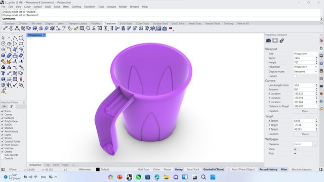Click the Box solid tool icon
This screenshot has width=324, height=182.
click(x=3, y=56)
